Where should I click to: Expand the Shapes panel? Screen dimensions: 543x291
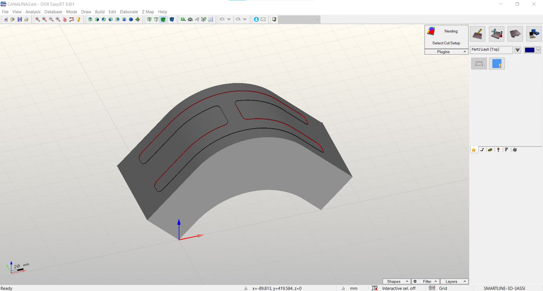click(397, 281)
